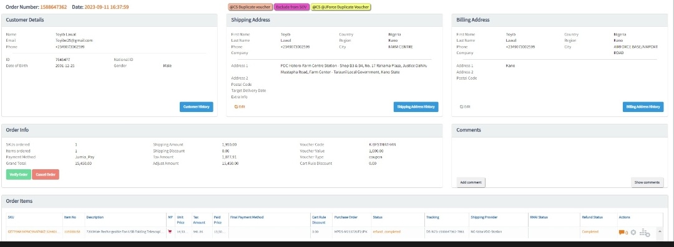Screen dimensions: 674x247
Task: Click billing city AIRFORCE BASE/AIRPORT ROAD
Action: click(636, 50)
